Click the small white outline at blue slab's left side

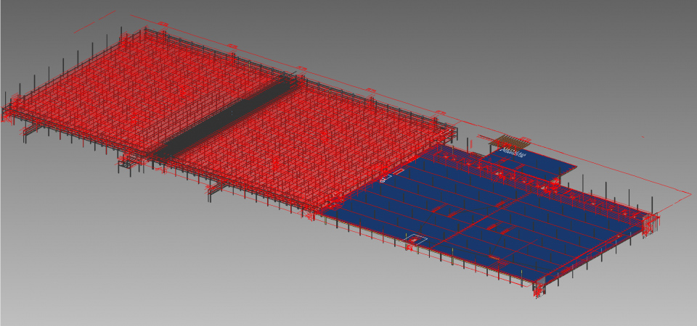coord(387,177)
